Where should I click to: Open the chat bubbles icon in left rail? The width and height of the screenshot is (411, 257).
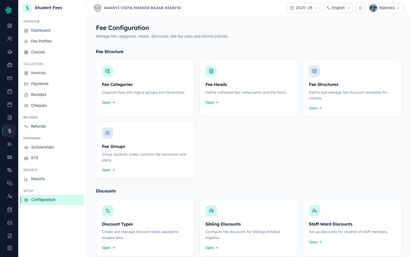10,183
